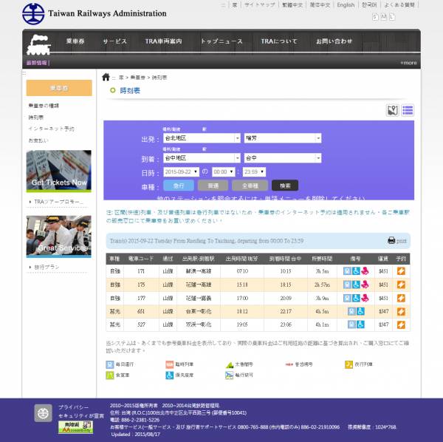
Task: Open the トップニュース navigation menu
Action: coord(221,41)
